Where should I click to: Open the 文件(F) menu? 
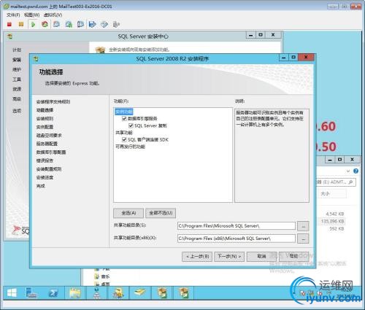pos(13,15)
